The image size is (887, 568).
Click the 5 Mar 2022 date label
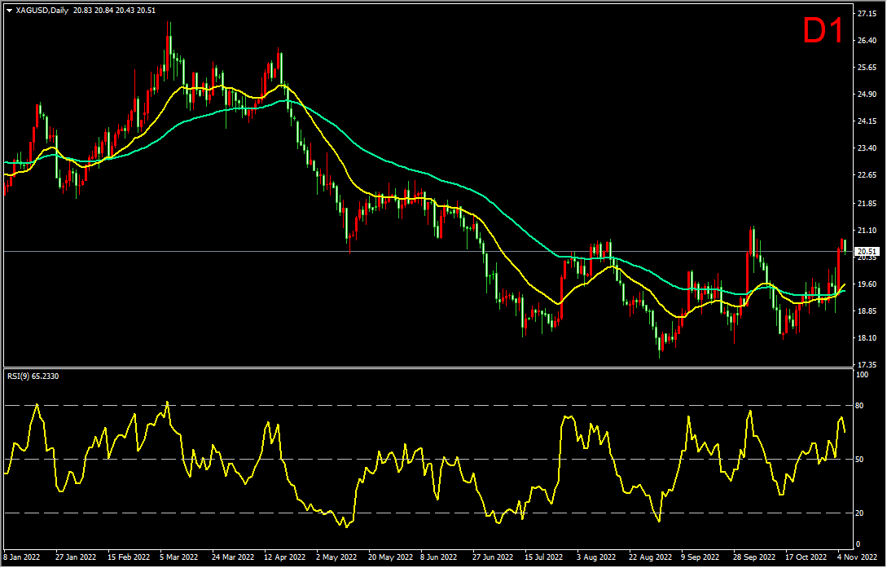(x=178, y=557)
